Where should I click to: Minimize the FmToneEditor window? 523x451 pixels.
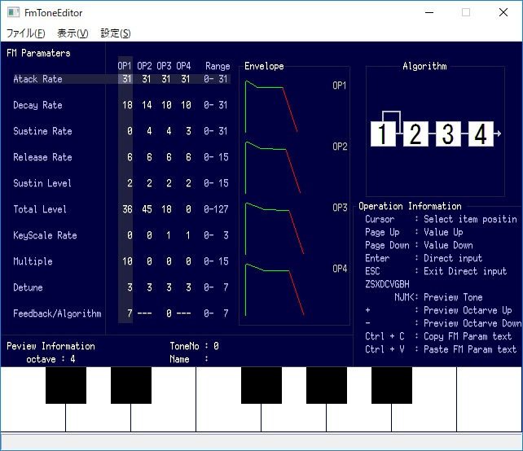(x=429, y=13)
